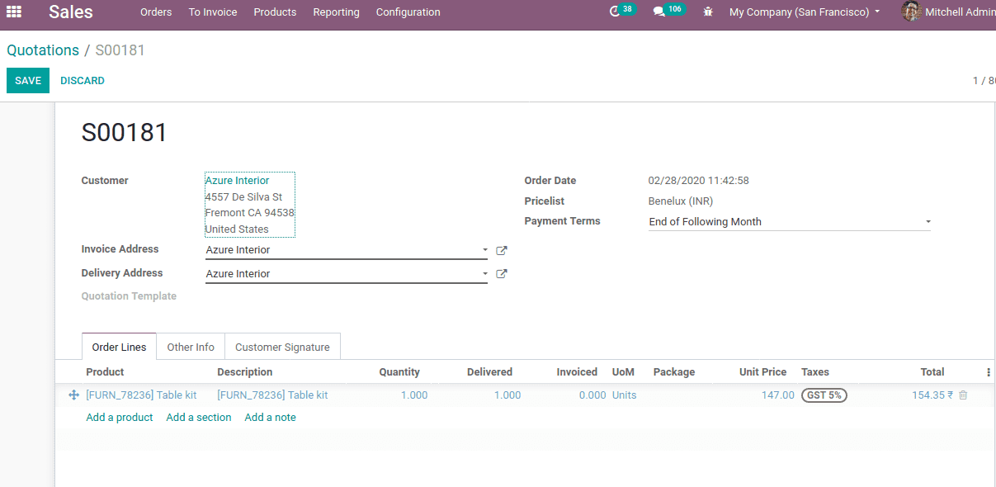The width and height of the screenshot is (996, 487).
Task: Click Order Date value 02/28/2020 11:42:58
Action: point(698,181)
